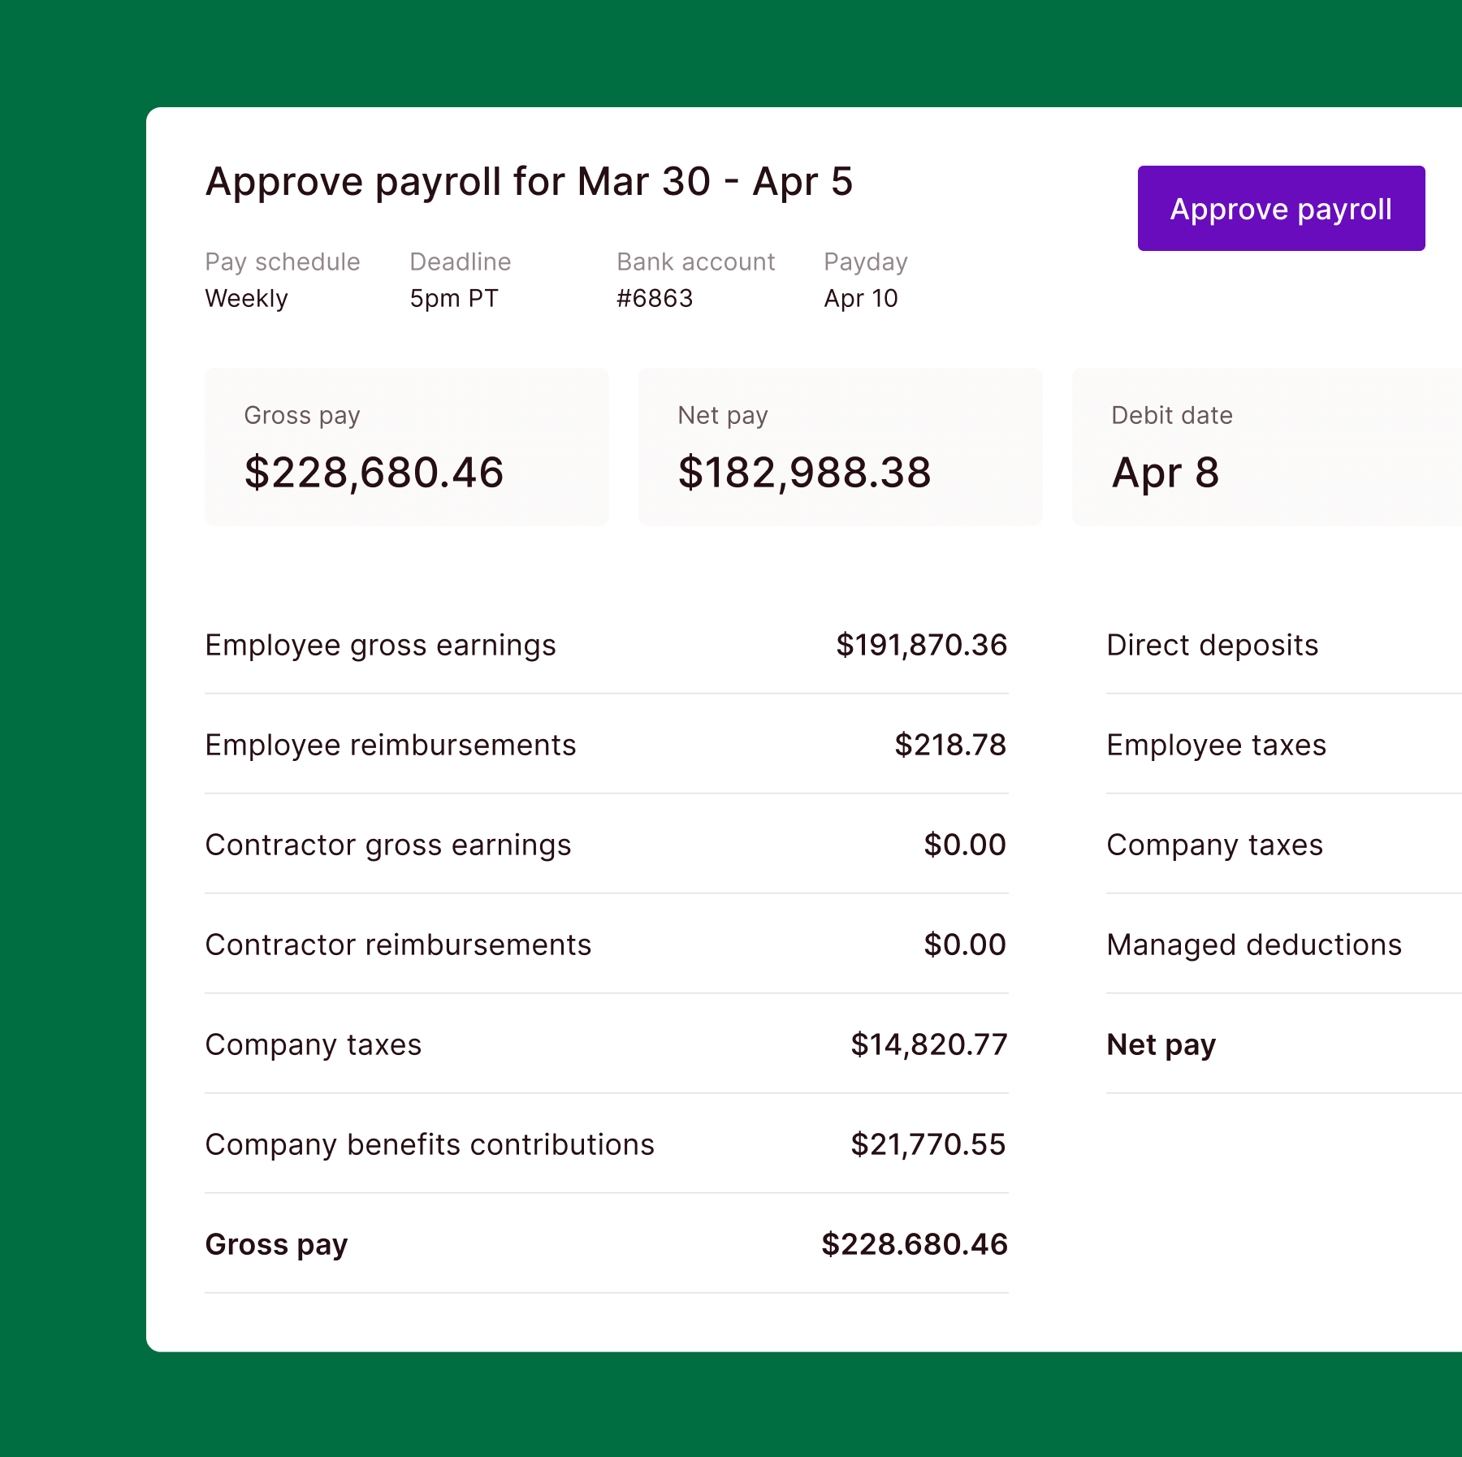This screenshot has height=1457, width=1462.
Task: Click the bold Net pay label
Action: point(1160,1044)
